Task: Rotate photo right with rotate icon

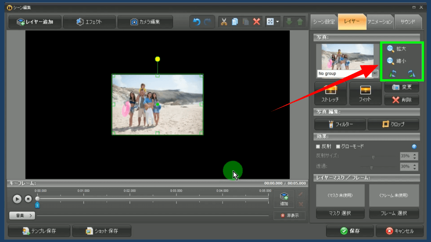Action: (411, 73)
